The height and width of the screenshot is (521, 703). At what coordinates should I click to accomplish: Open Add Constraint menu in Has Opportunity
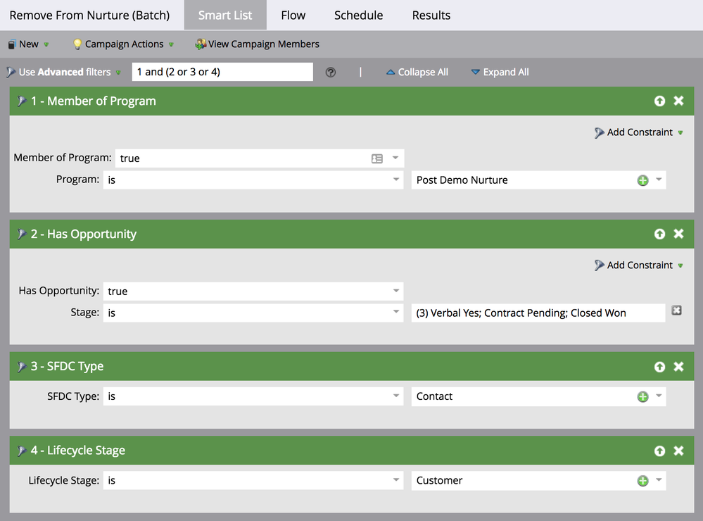639,265
